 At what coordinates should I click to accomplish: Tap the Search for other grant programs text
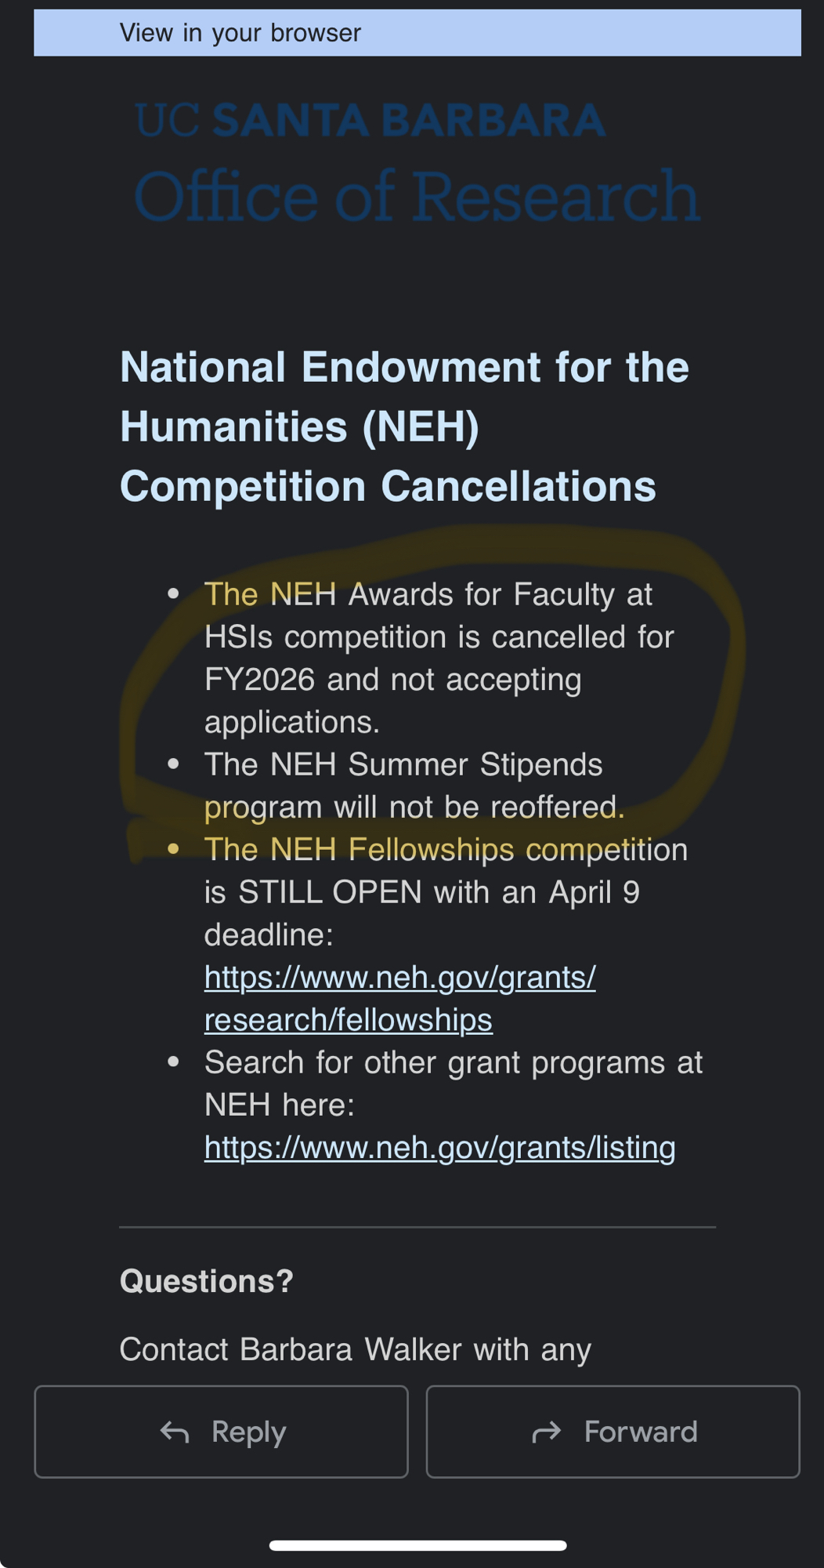(453, 1083)
